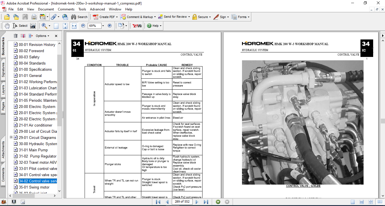This screenshot has width=385, height=206.
Task: Enable continuous page layout
Action: [362, 202]
